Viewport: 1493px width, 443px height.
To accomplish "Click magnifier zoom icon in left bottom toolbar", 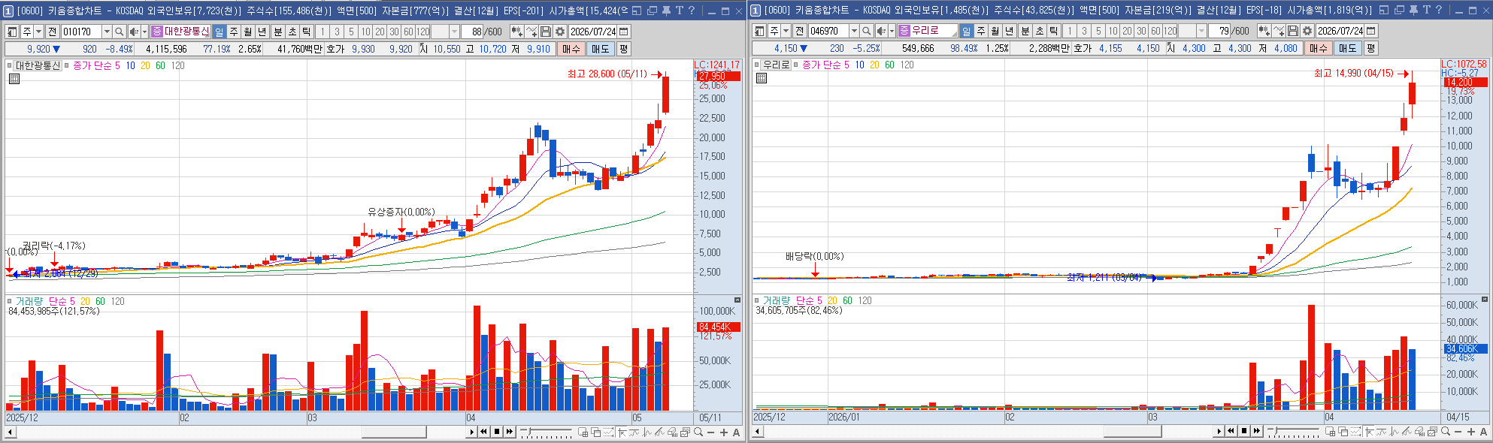I will tap(698, 432).
